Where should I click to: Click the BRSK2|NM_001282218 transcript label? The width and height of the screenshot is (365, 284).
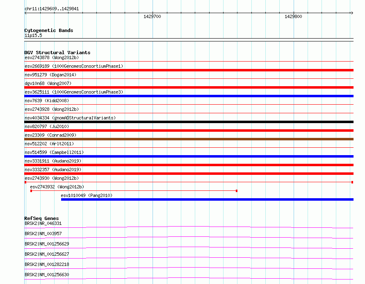coord(47,264)
